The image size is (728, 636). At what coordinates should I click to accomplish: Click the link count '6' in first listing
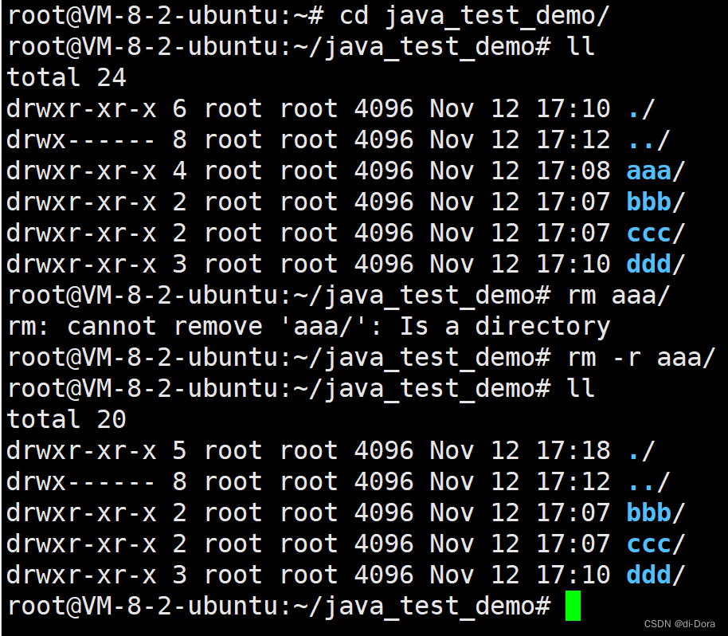pyautogui.click(x=180, y=108)
